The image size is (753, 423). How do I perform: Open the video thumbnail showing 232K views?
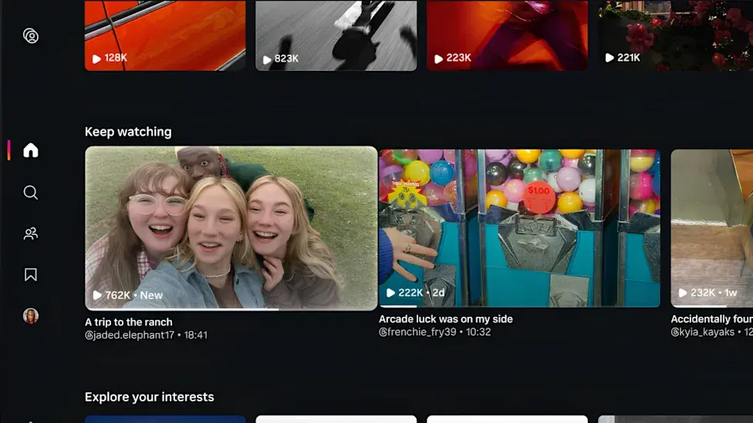coord(711,228)
